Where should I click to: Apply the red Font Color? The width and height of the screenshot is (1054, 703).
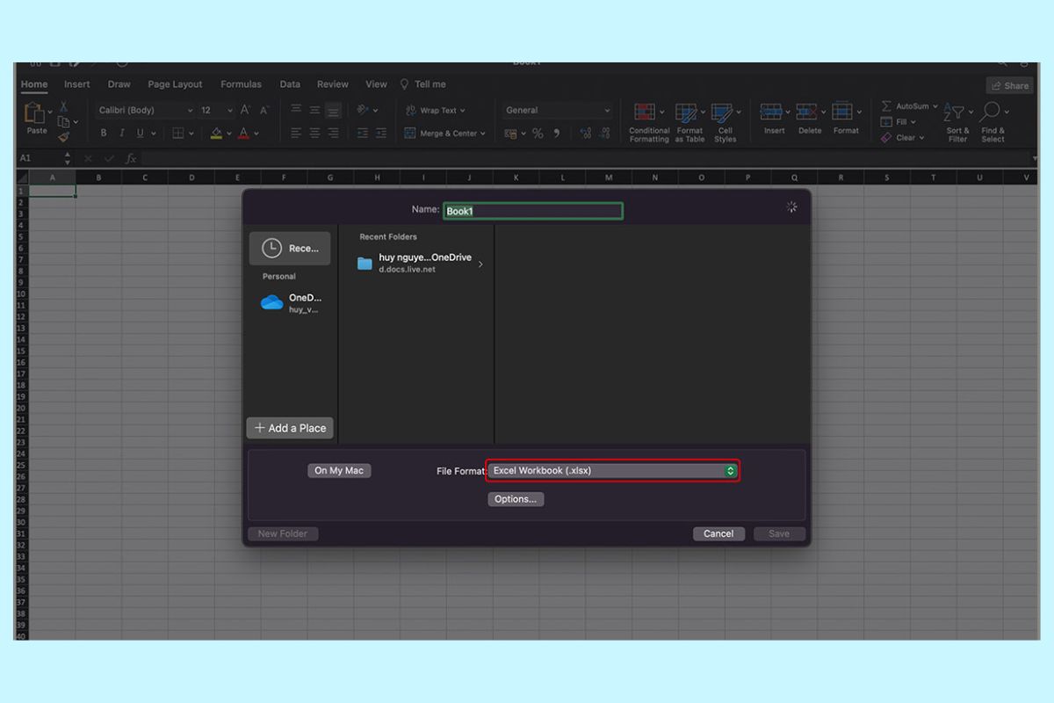tap(243, 134)
